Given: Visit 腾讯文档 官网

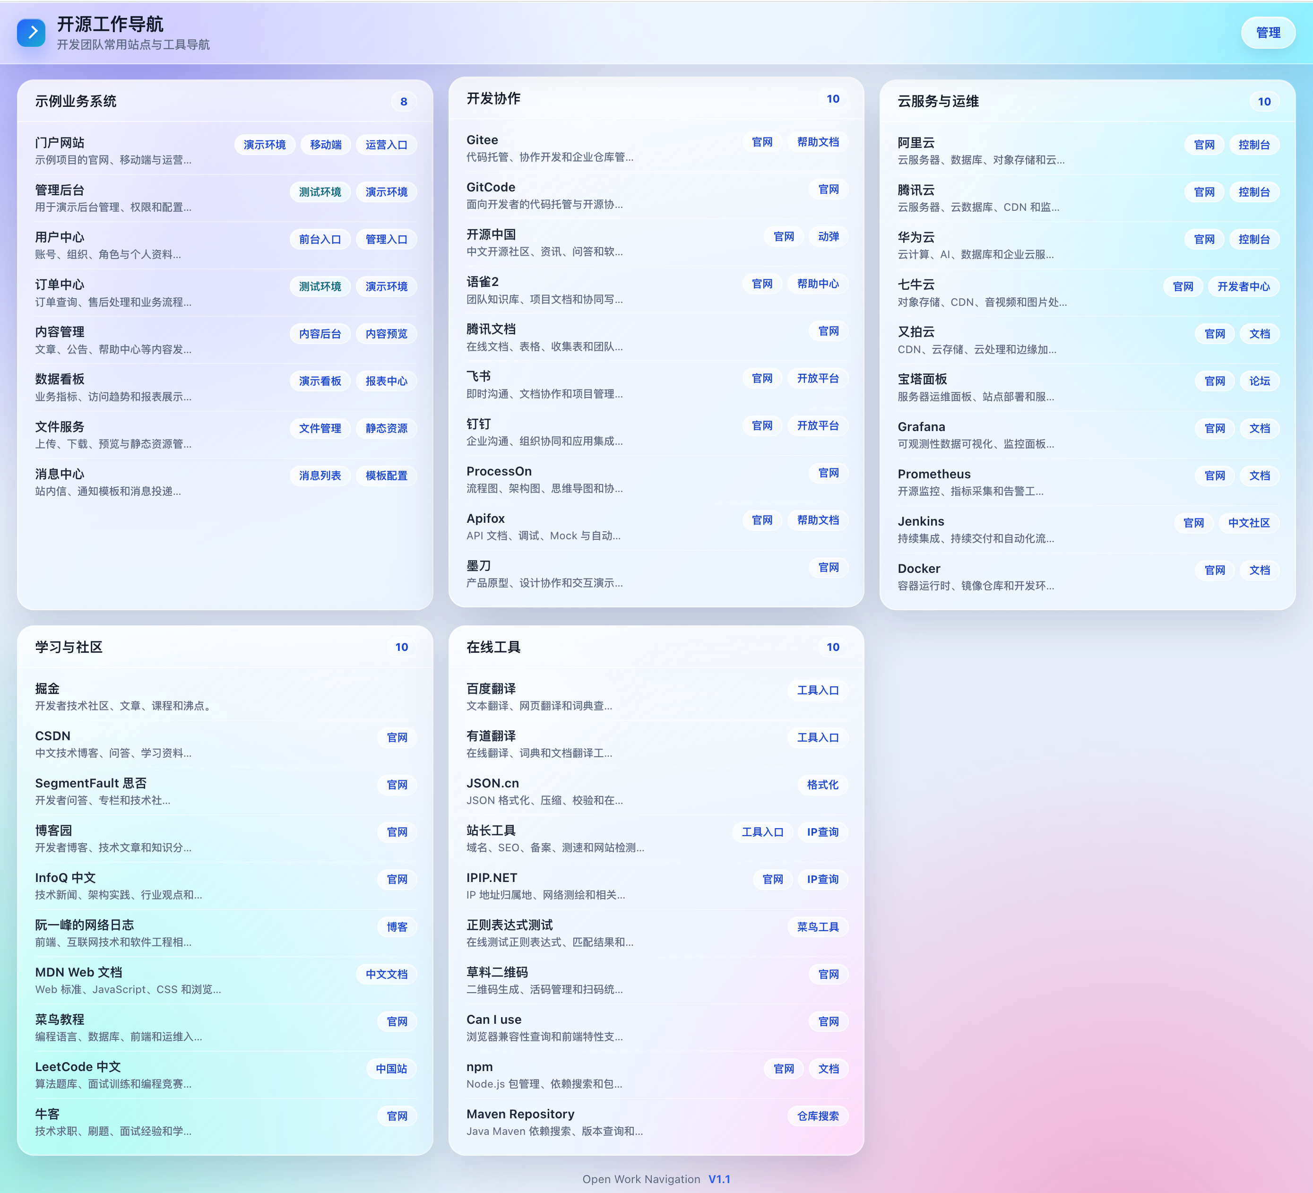Looking at the screenshot, I should point(829,331).
